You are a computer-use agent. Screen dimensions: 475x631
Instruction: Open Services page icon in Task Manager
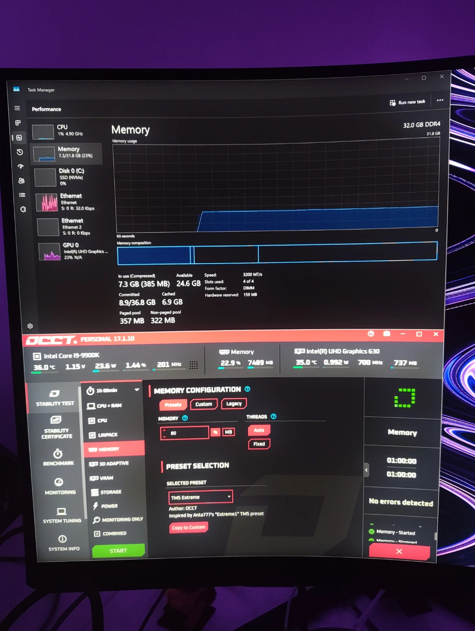point(23,209)
